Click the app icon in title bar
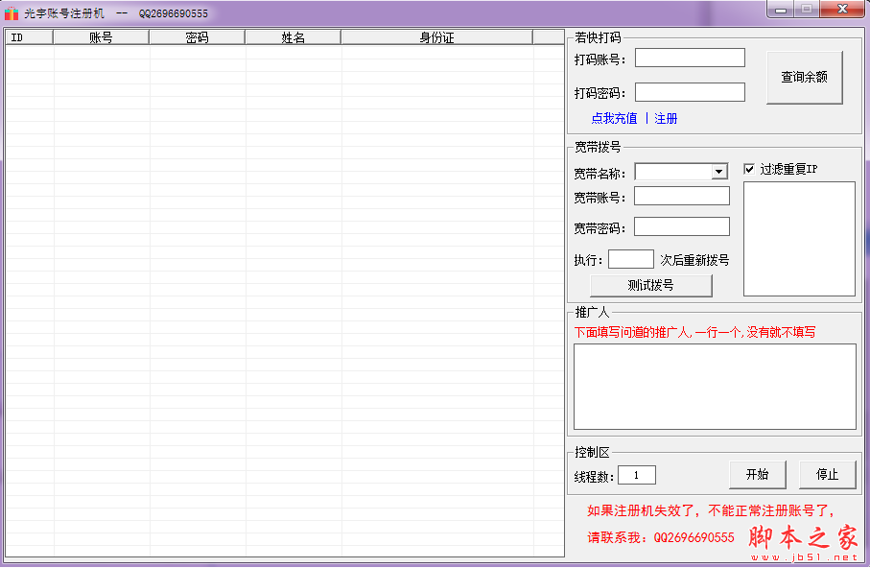 12,13
